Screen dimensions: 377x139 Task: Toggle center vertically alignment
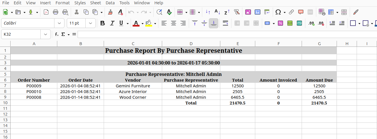coord(204,23)
